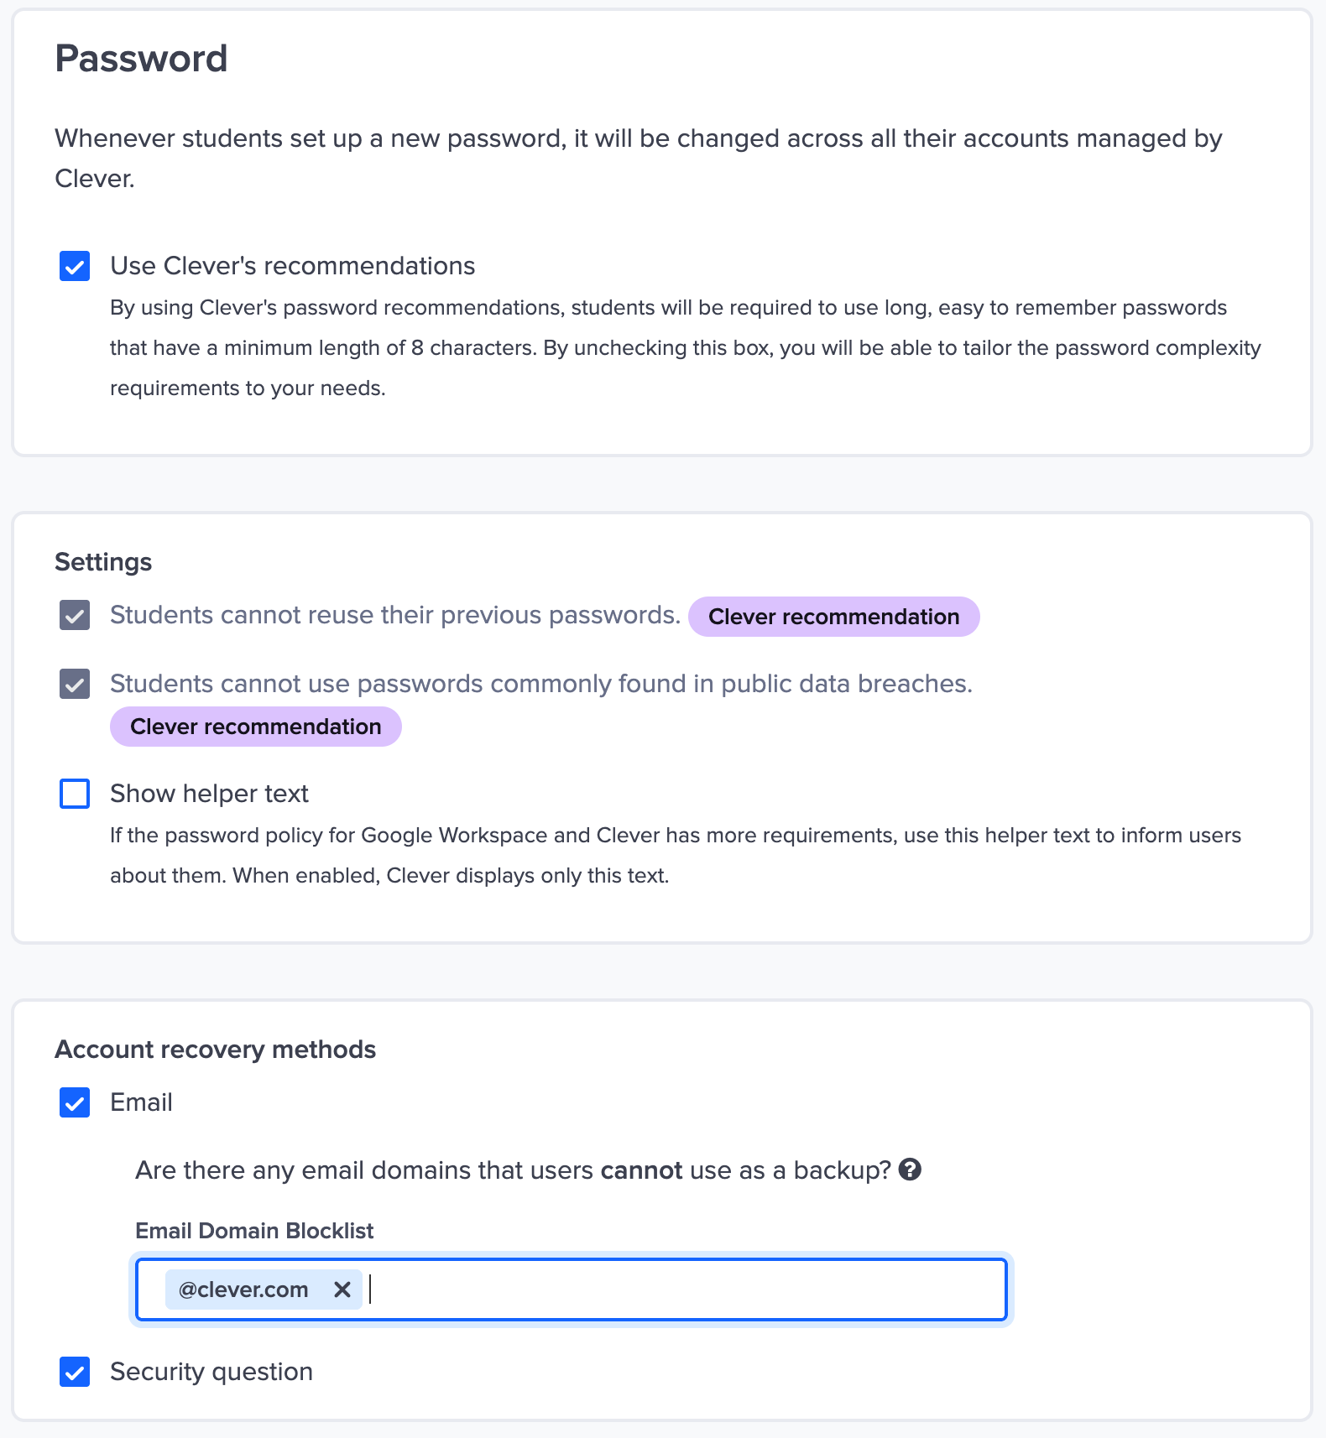Click the help question mark icon

(x=911, y=1170)
